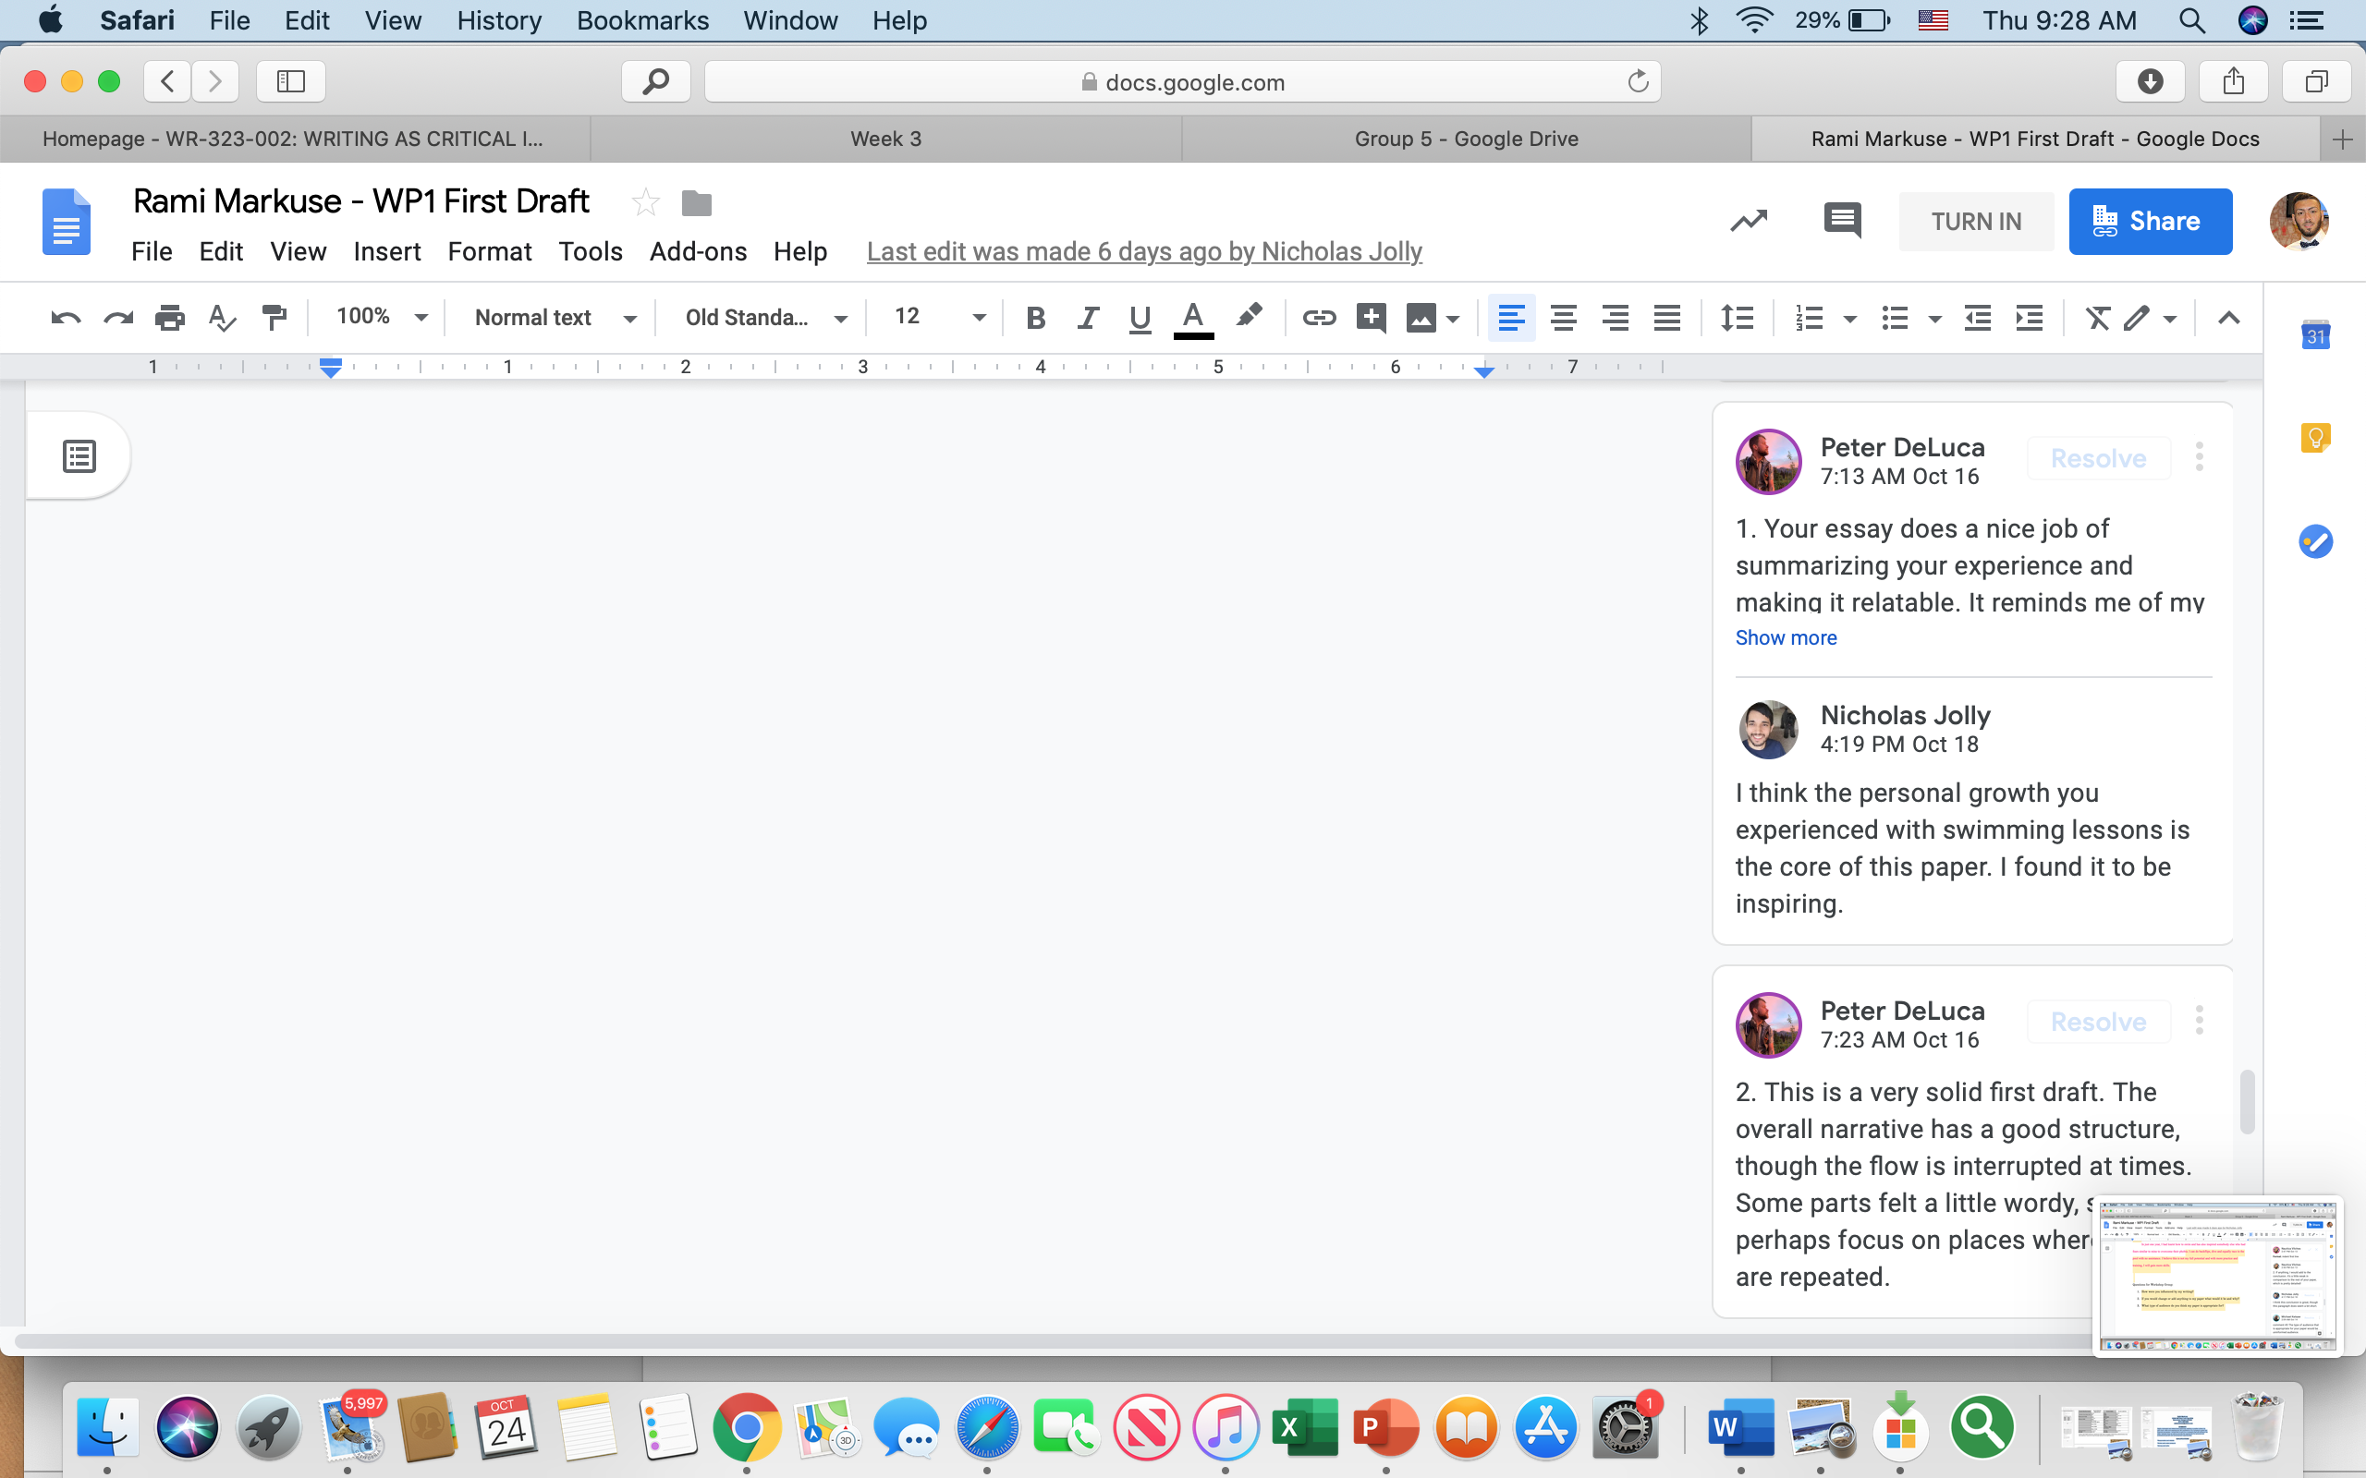Image resolution: width=2366 pixels, height=1478 pixels.
Task: Open the Add-ons menu
Action: (698, 251)
